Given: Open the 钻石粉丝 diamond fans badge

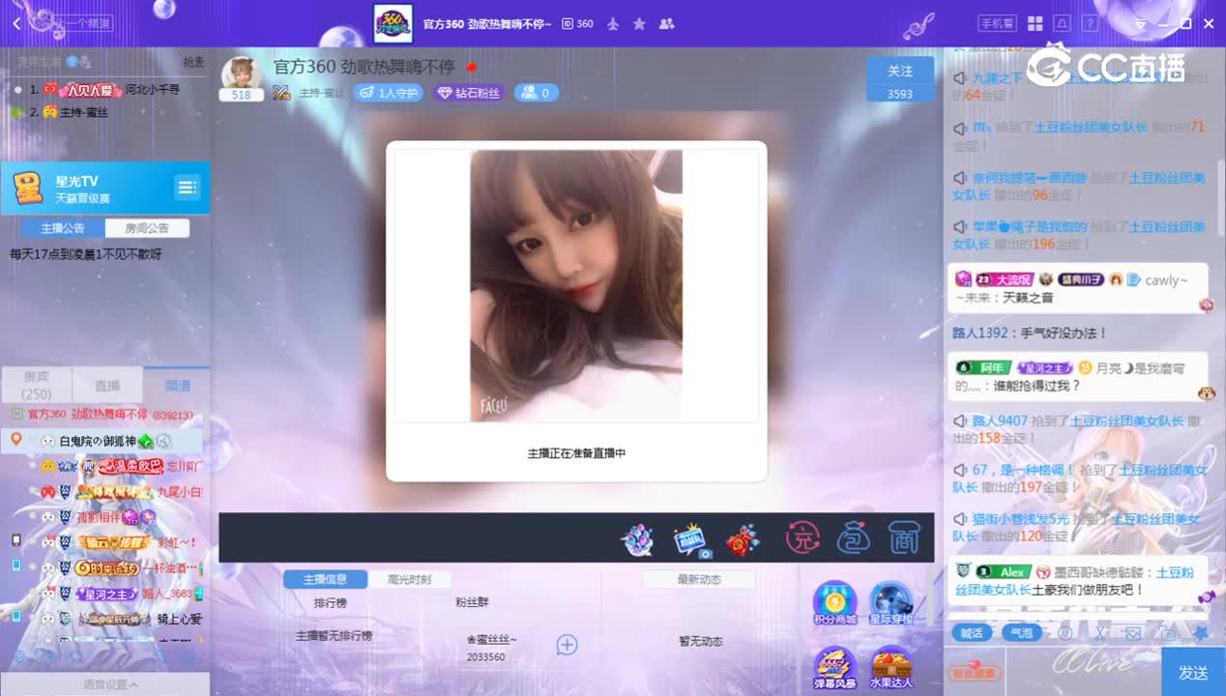Looking at the screenshot, I should pos(469,93).
